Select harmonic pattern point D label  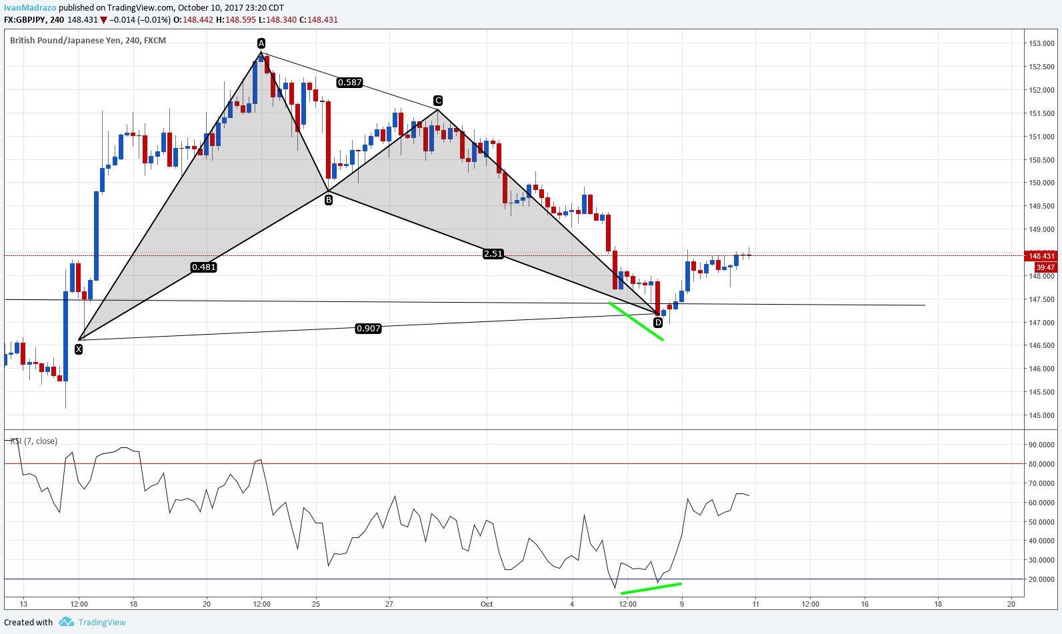pos(658,323)
